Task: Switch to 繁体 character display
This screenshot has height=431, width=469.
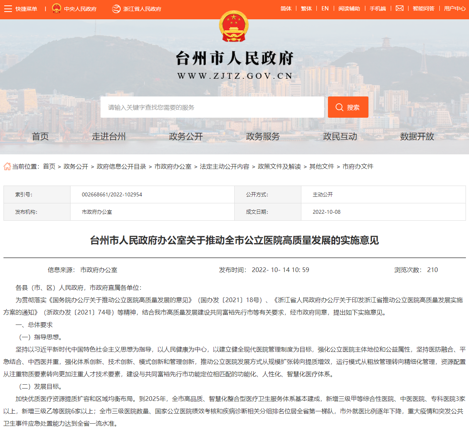Action: tap(306, 8)
